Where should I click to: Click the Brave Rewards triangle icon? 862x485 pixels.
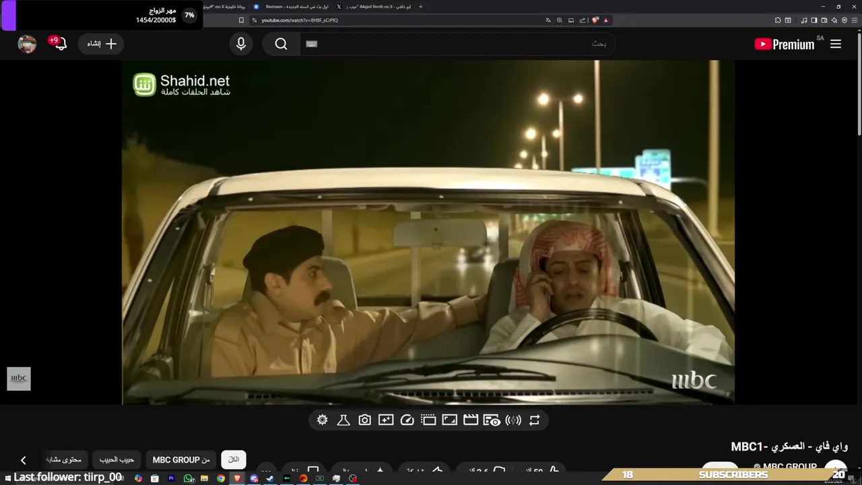coord(606,20)
